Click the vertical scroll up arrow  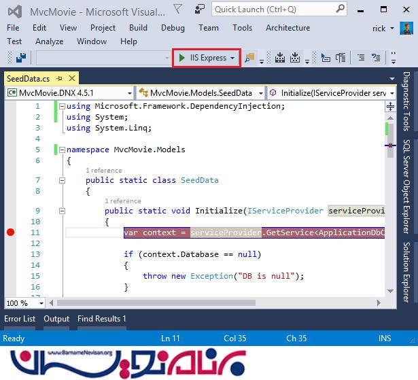click(390, 118)
